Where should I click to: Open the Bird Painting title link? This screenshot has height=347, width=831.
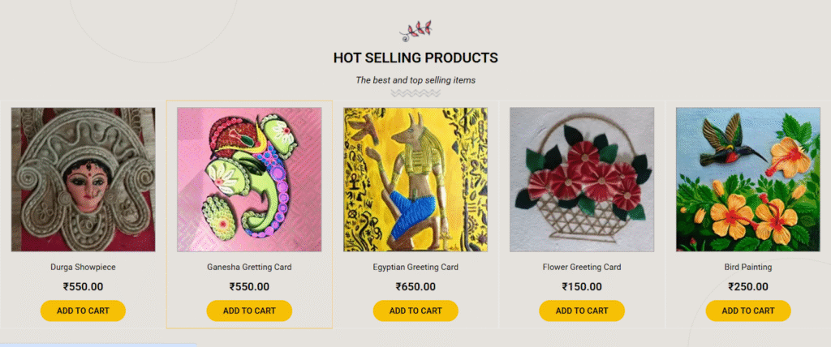pos(747,267)
